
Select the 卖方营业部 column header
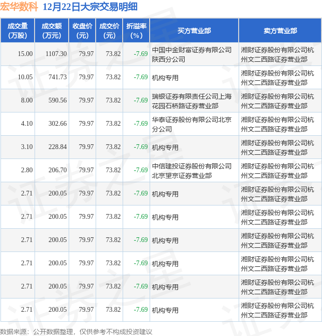tap(280, 31)
